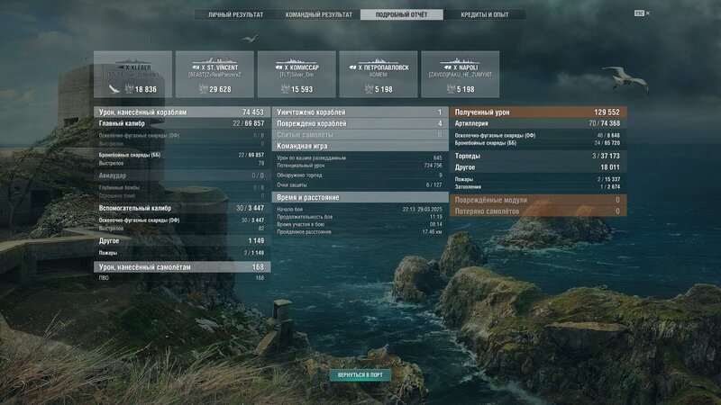Click the Торпеды 3 / 37 173 row
Image resolution: width=721 pixels, height=405 pixels.
pyautogui.click(x=538, y=156)
